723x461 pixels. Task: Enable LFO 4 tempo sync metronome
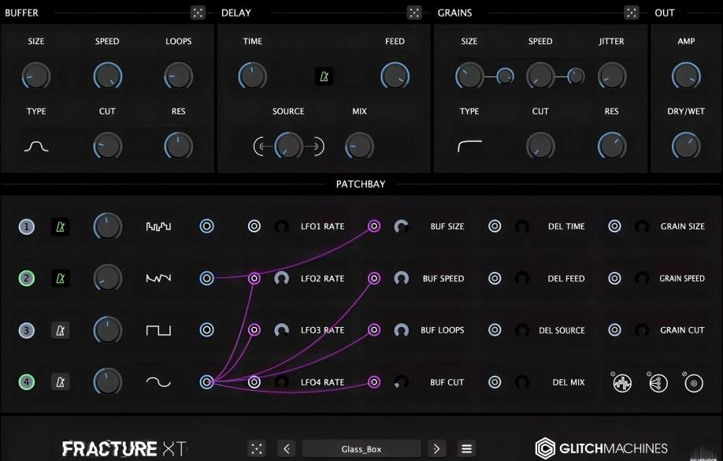(x=61, y=381)
